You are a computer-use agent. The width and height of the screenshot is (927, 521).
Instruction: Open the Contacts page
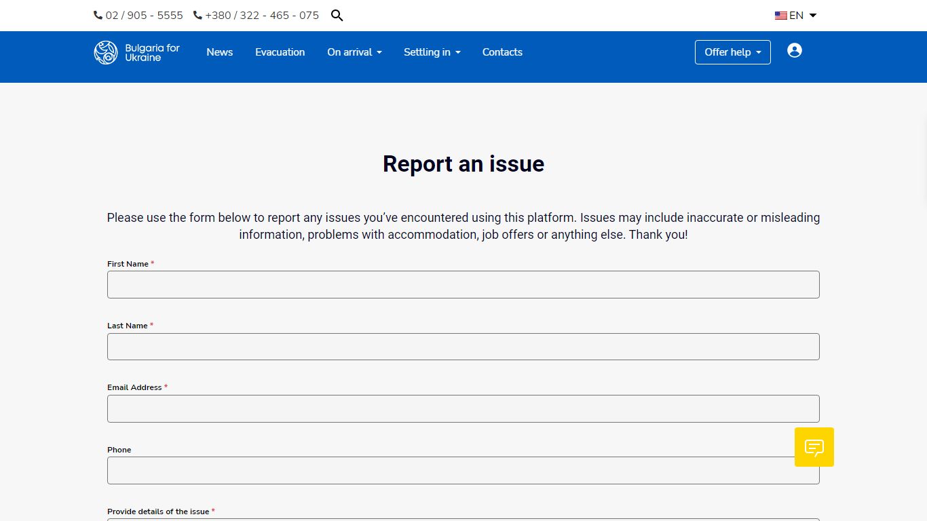click(502, 52)
